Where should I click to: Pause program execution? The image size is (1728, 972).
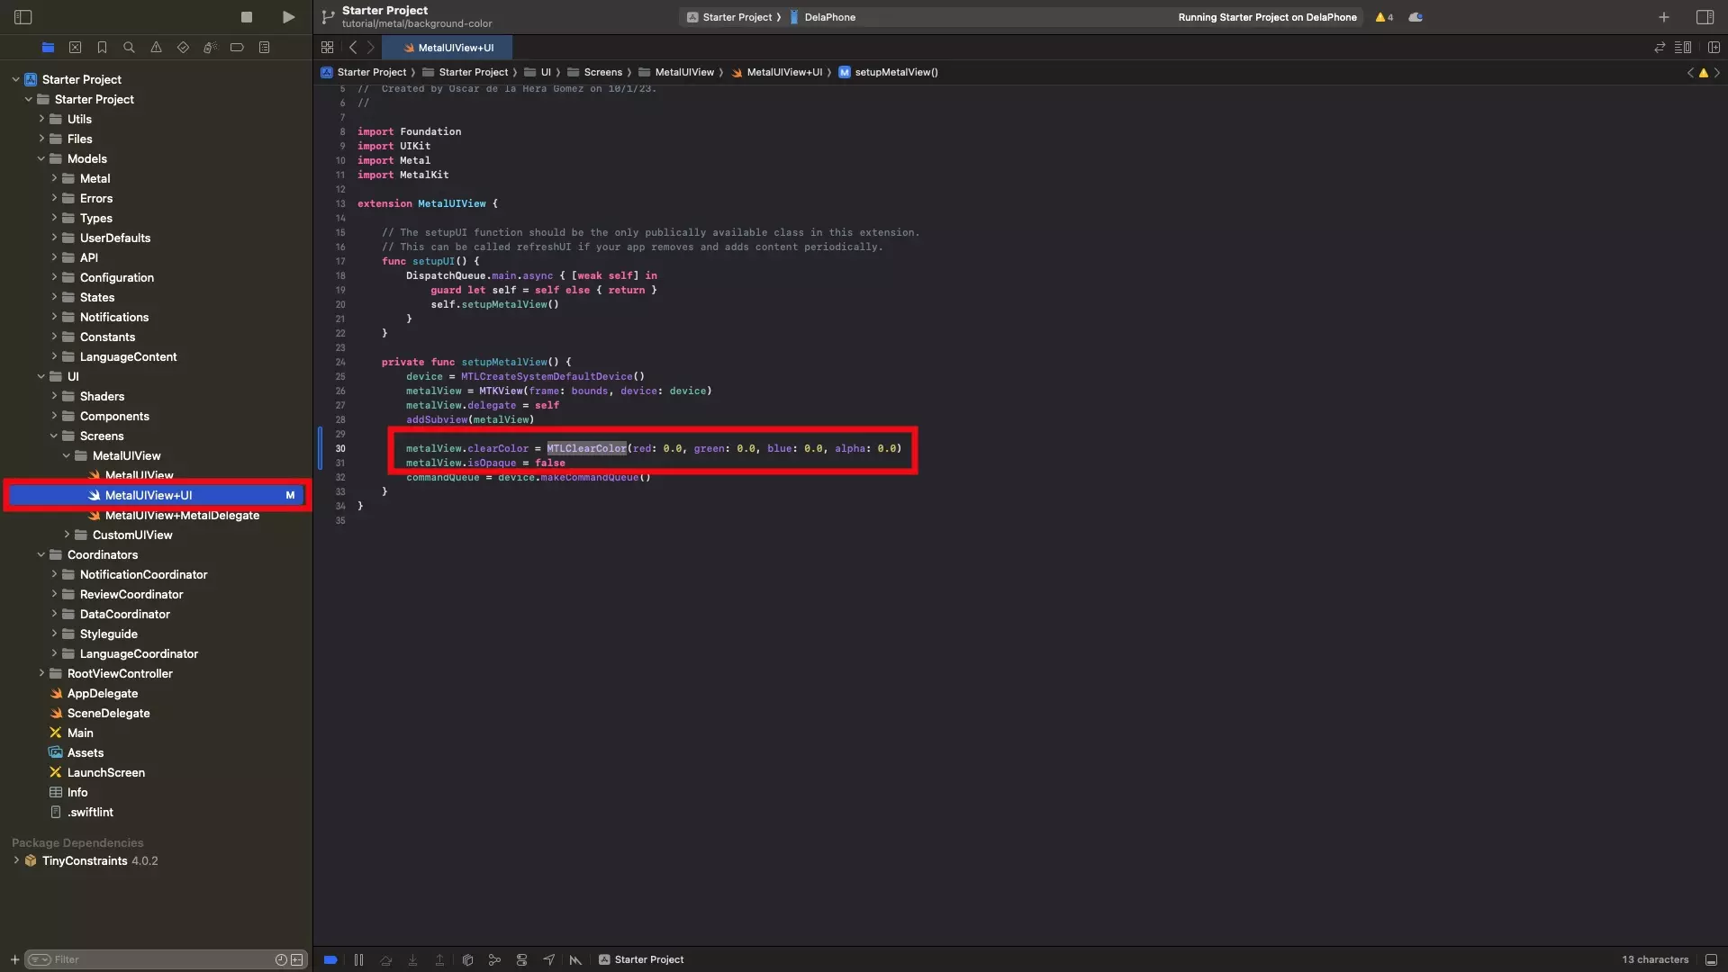pos(358,959)
